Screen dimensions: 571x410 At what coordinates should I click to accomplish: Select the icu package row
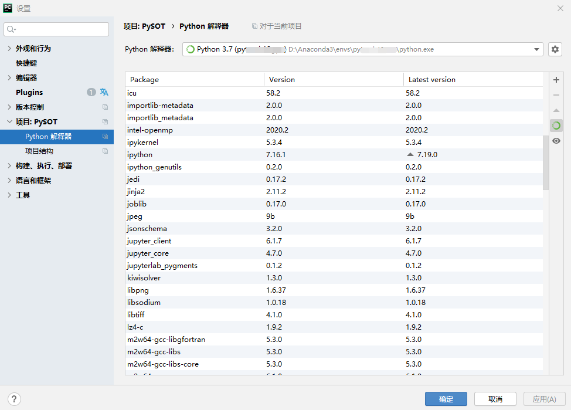334,93
